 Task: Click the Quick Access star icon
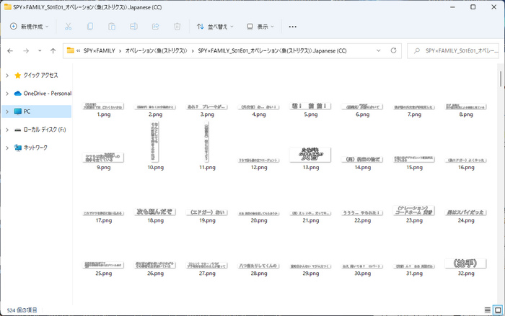[x=18, y=76]
